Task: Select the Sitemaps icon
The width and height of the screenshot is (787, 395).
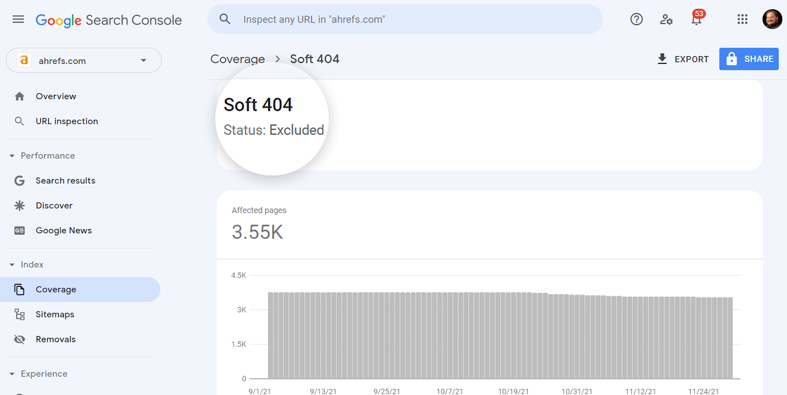Action: click(19, 314)
